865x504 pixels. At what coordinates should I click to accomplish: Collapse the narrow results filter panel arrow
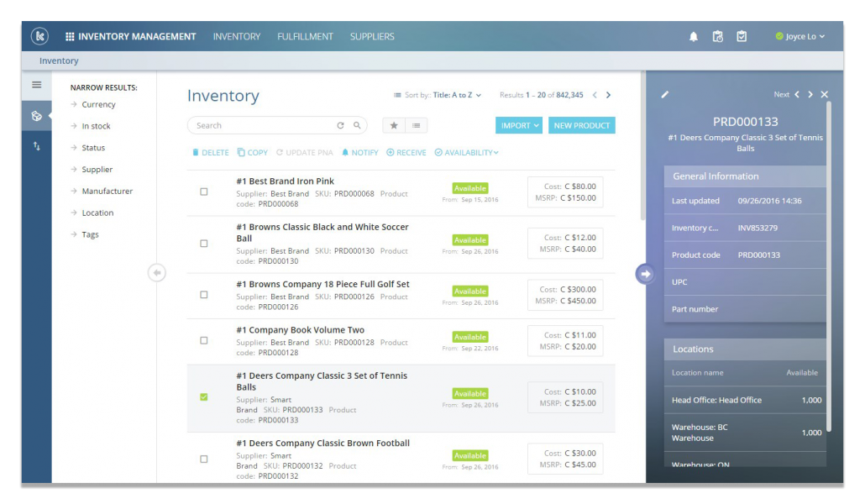tap(157, 273)
